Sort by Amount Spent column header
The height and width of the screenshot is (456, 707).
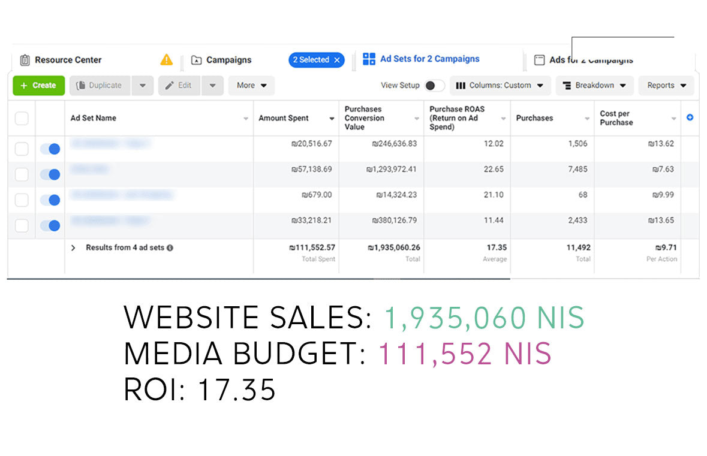click(x=284, y=118)
